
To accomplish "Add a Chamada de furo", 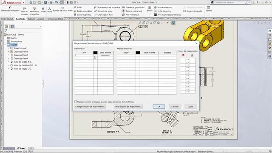I will [x=103, y=15].
